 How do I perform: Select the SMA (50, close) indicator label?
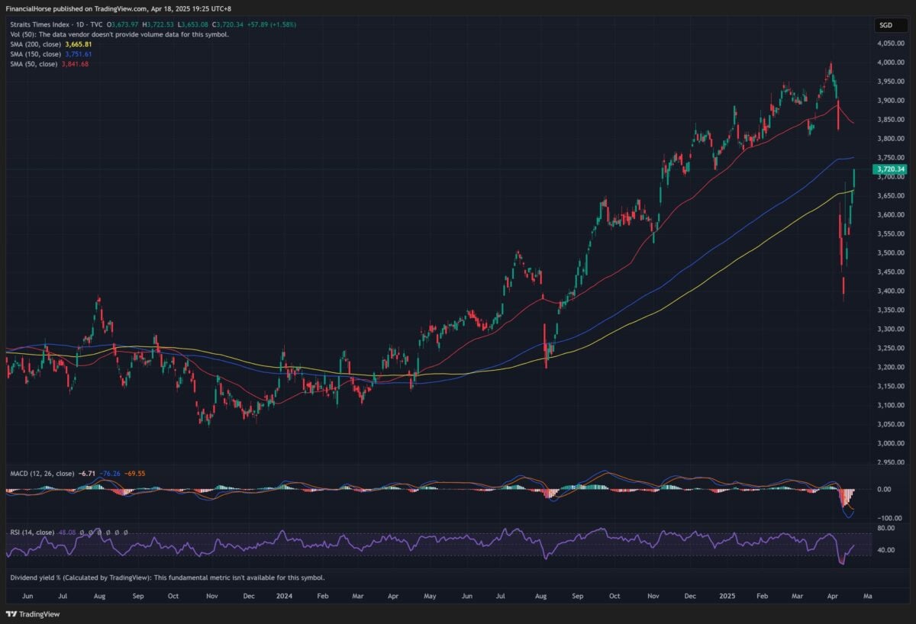click(x=35, y=64)
